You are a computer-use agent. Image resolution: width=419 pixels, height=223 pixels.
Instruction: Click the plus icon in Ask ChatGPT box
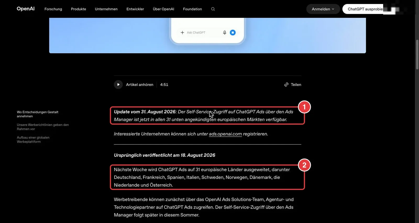tap(182, 32)
